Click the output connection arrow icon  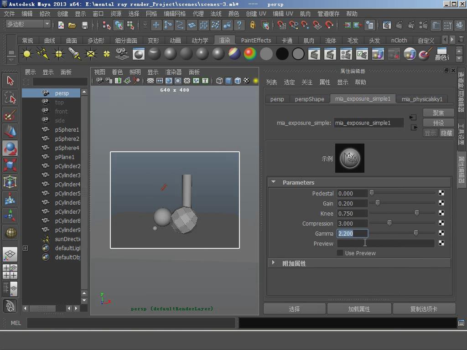[x=414, y=128]
